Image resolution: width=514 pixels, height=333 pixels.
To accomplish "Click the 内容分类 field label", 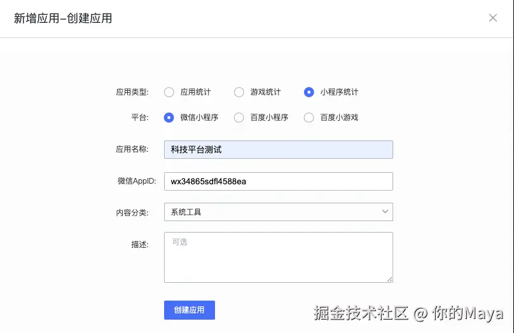I will pos(132,212).
